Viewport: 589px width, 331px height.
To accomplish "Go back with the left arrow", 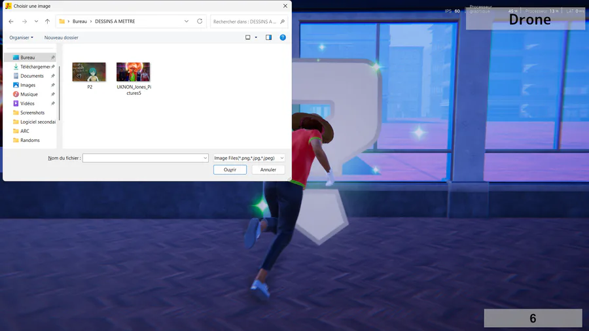I will point(11,22).
